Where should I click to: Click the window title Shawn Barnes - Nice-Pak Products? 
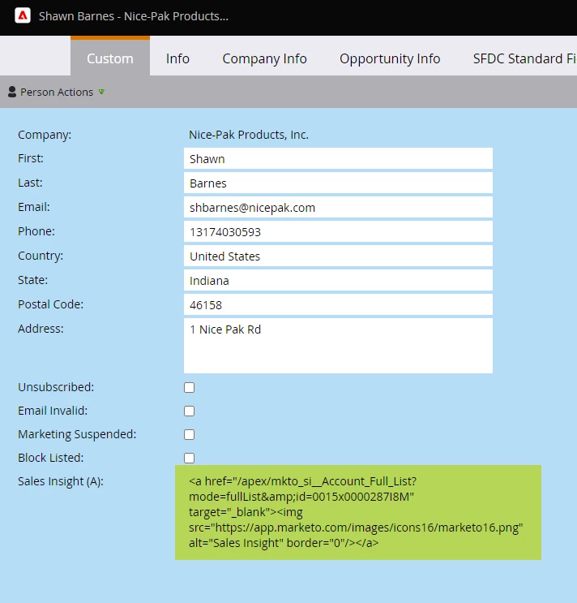134,16
